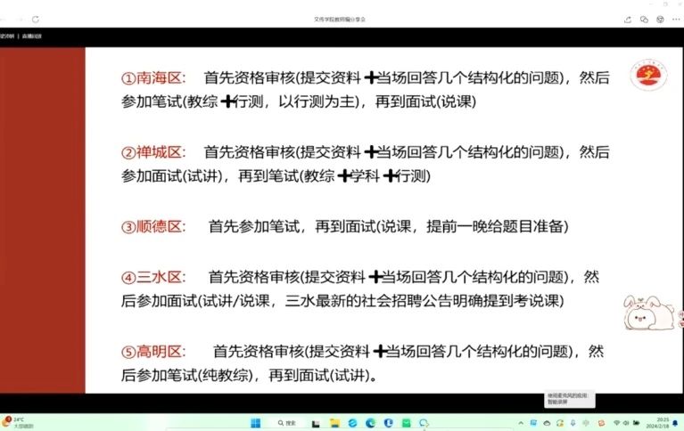This screenshot has width=684, height=431.
Task: Switch to the 笔试分析 tab
Action: coord(8,37)
